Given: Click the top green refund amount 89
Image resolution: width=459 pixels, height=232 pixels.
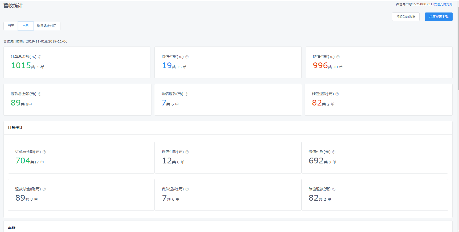Looking at the screenshot, I should pos(16,103).
